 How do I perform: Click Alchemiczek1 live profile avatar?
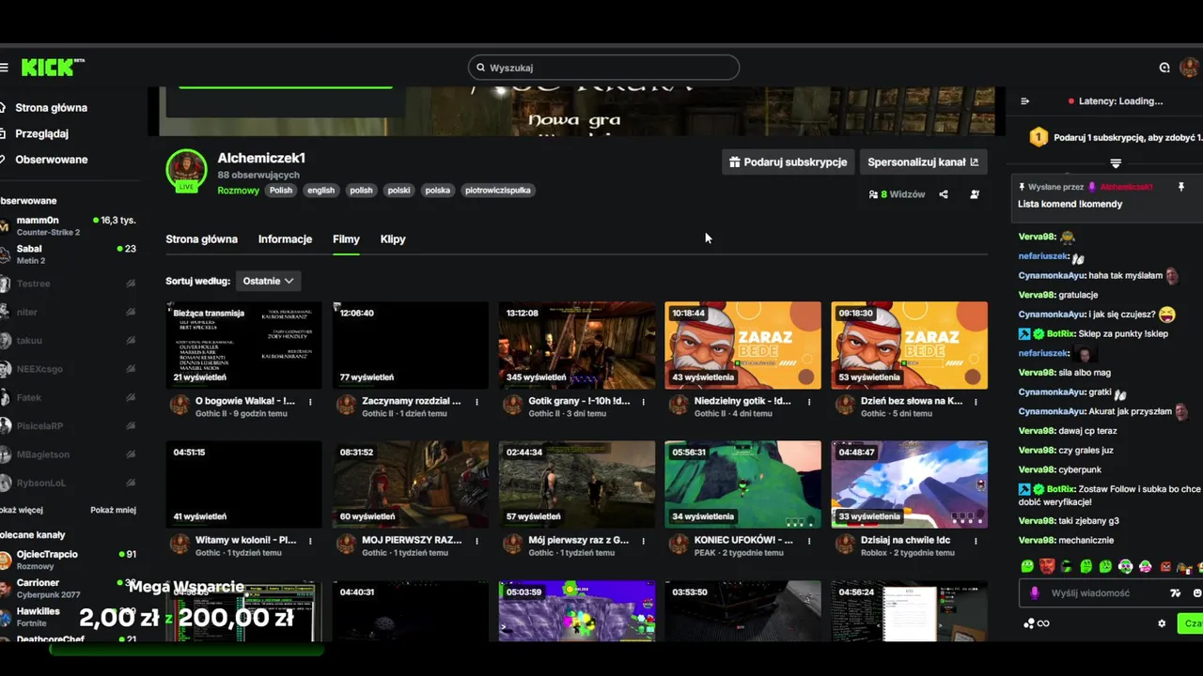coord(186,170)
